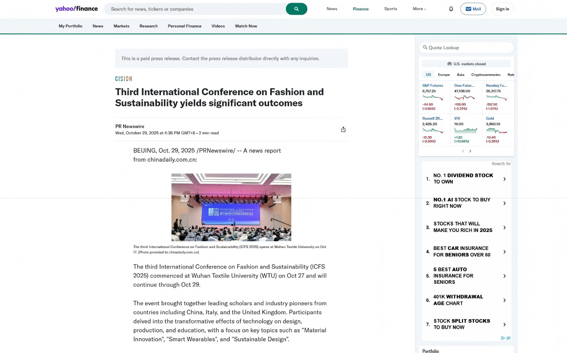Select the Cryptocurrencies markets tab
Image resolution: width=567 pixels, height=353 pixels.
(x=486, y=75)
